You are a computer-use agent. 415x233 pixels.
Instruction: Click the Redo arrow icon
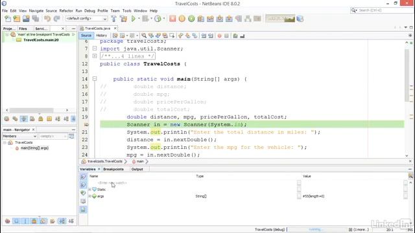(x=56, y=19)
